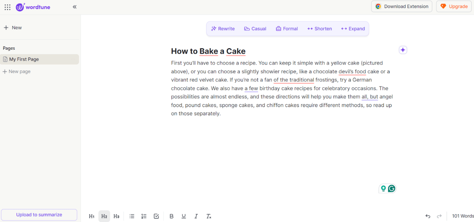This screenshot has height=222, width=474.
Task: Create a New document in sidebar
Action: (x=13, y=28)
